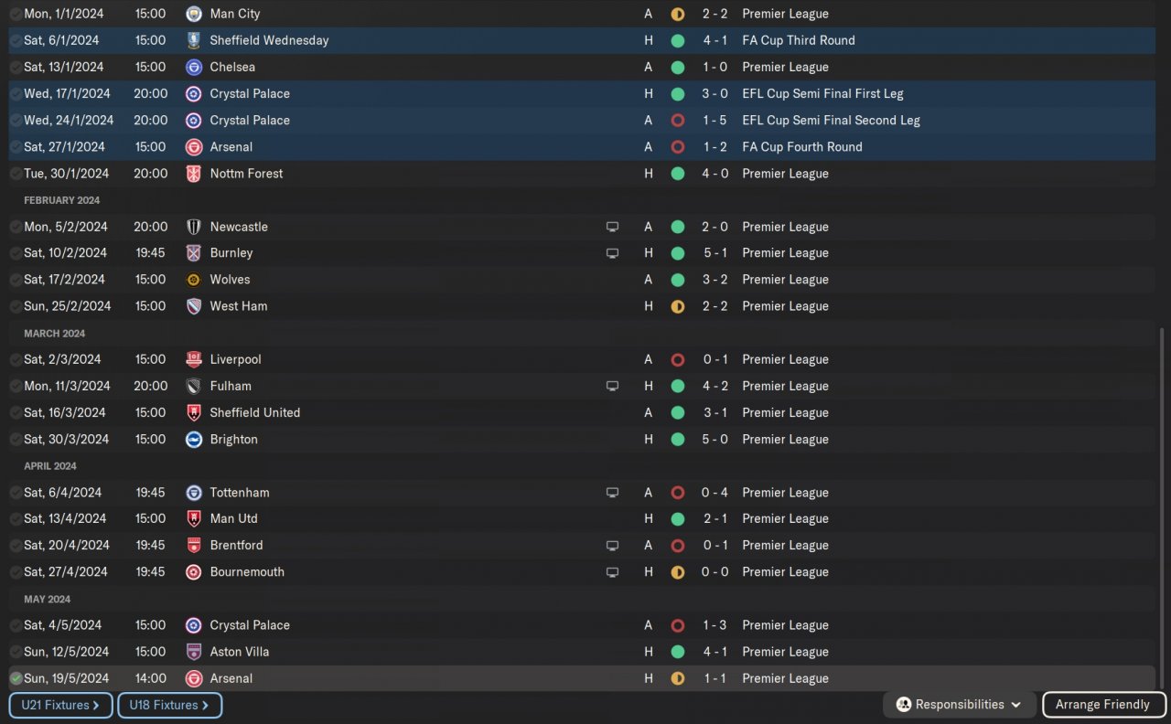Image resolution: width=1171 pixels, height=724 pixels.
Task: Expand U18 Fixtures via its chevron
Action: click(205, 706)
